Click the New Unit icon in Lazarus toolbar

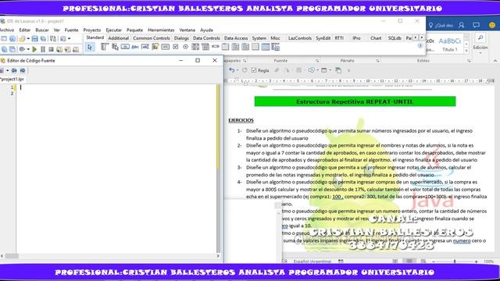click(4, 38)
